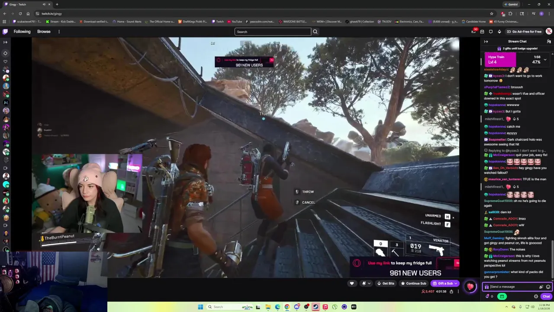Reload the Twitch page
The width and height of the screenshot is (554, 312).
click(20, 13)
